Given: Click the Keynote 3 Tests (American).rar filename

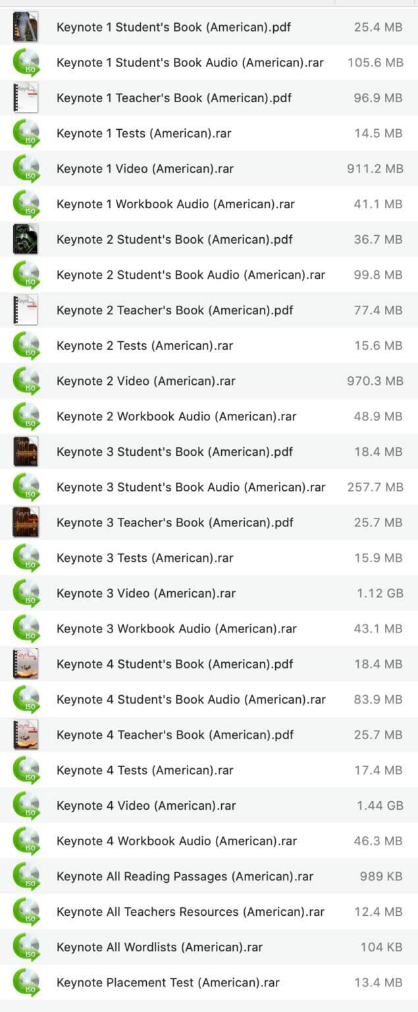Looking at the screenshot, I should coord(145,557).
